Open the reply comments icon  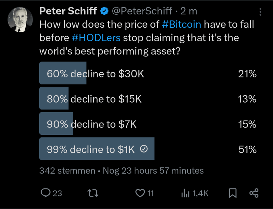point(46,193)
